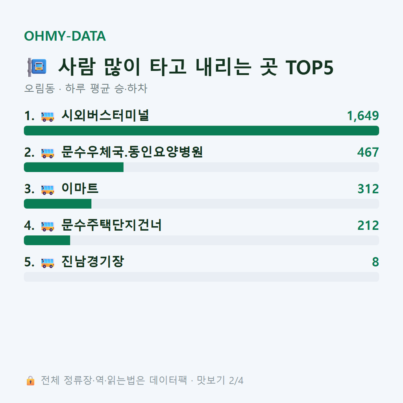Click the empty progress bar under 진남경기장
Screen dimensions: 403x403
coord(201,277)
